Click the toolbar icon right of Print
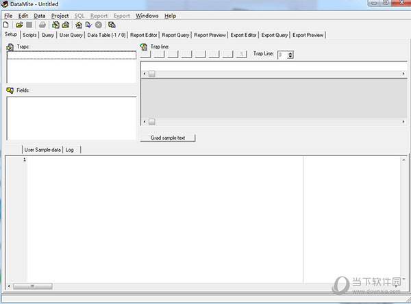This screenshot has width=411, height=304. [x=55, y=25]
